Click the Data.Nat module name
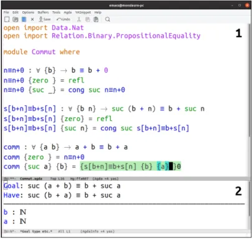The image size is (252, 240). tap(68, 27)
